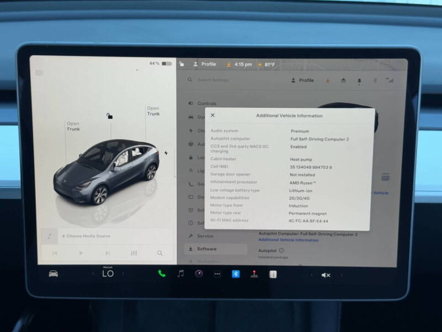Mute audio with the speaker icon
442x332 pixels.
coord(325,274)
